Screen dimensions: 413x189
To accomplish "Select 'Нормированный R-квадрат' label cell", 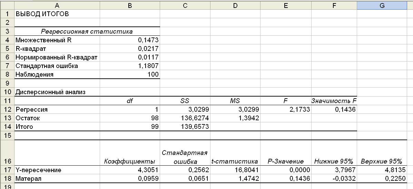I will coord(57,57).
